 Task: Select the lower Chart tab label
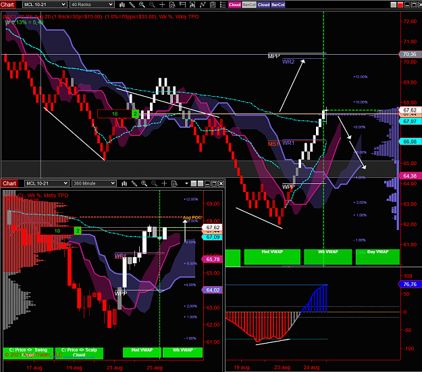click(9, 183)
